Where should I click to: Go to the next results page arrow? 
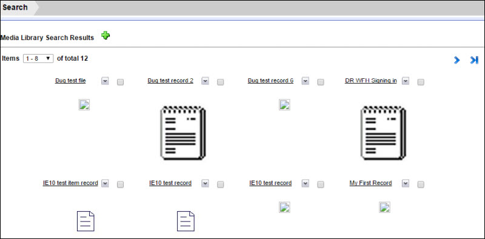tap(457, 60)
